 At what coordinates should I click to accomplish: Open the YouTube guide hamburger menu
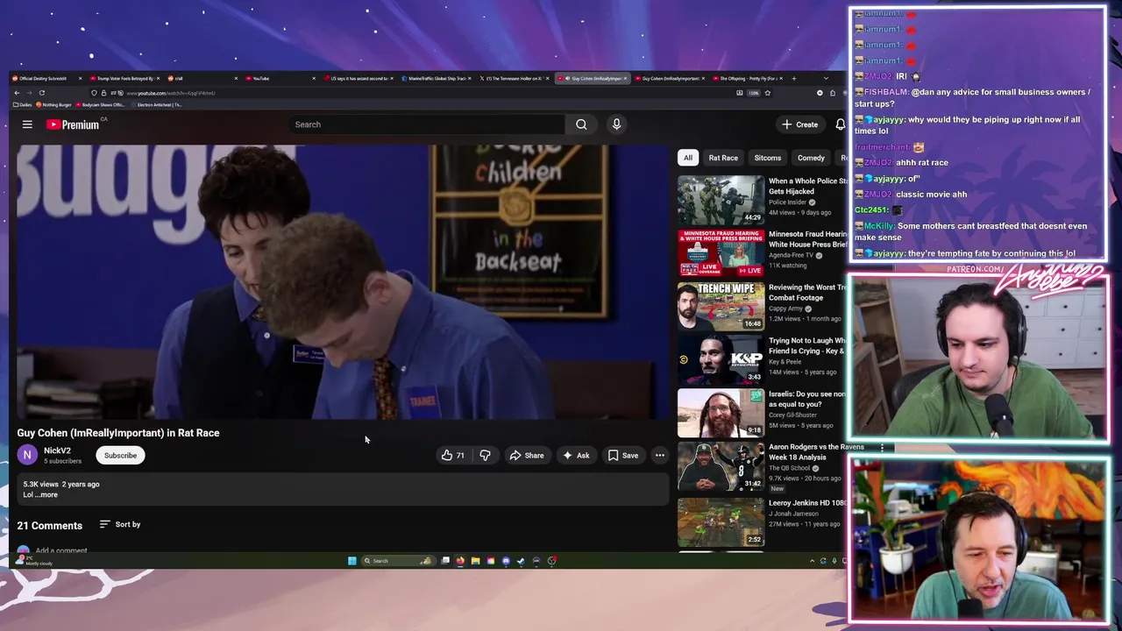(27, 124)
